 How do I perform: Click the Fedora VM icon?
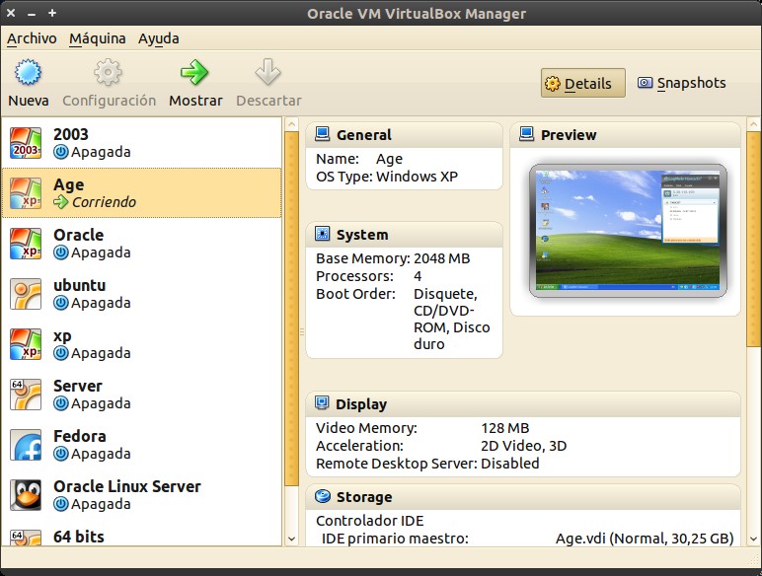[26, 445]
